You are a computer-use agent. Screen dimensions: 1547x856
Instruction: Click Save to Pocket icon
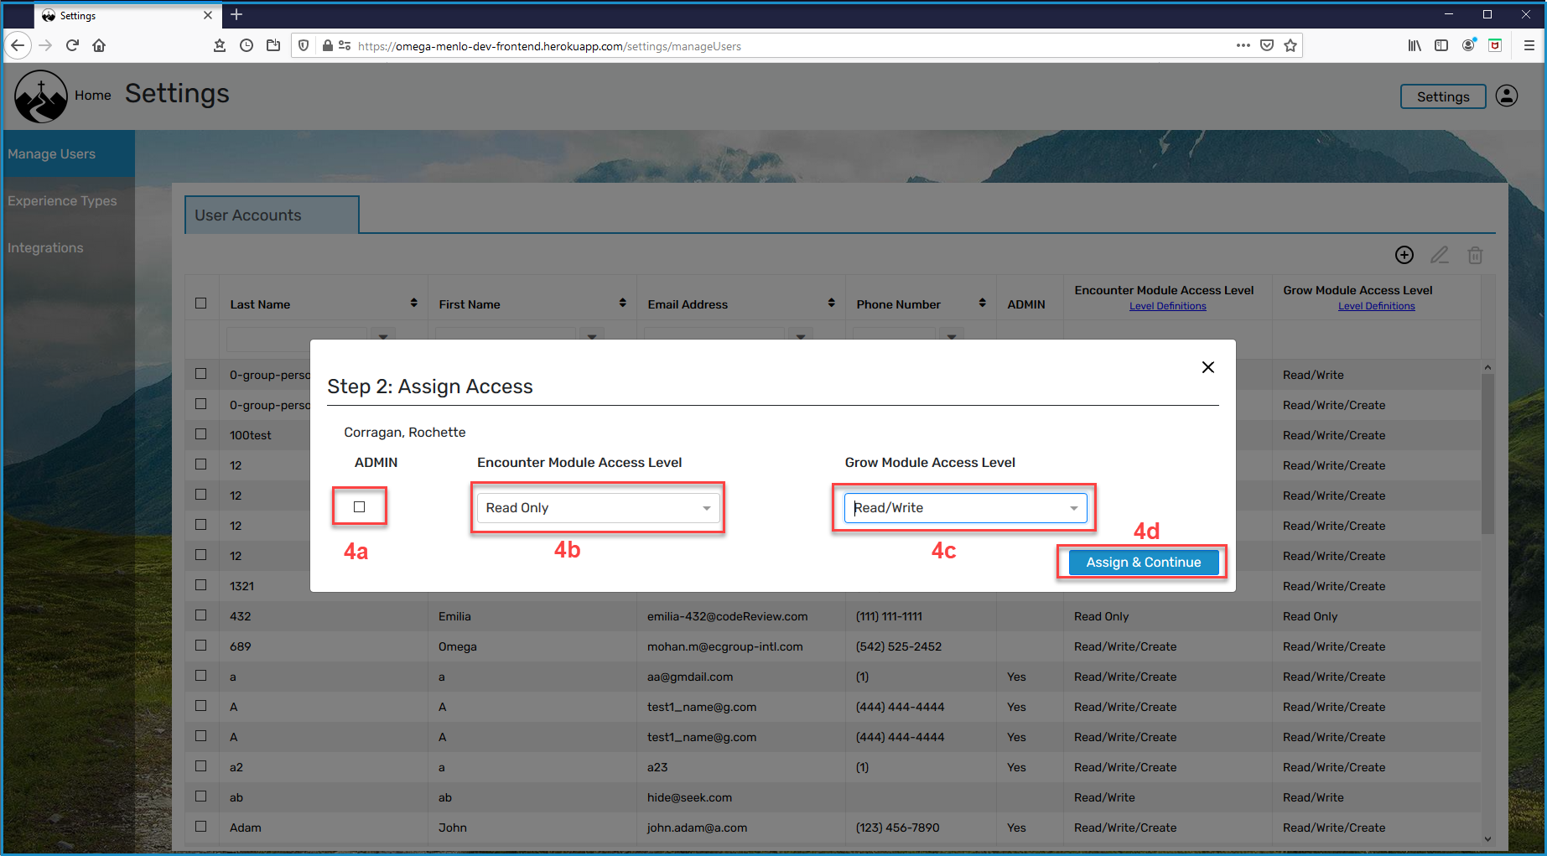pyautogui.click(x=1267, y=45)
